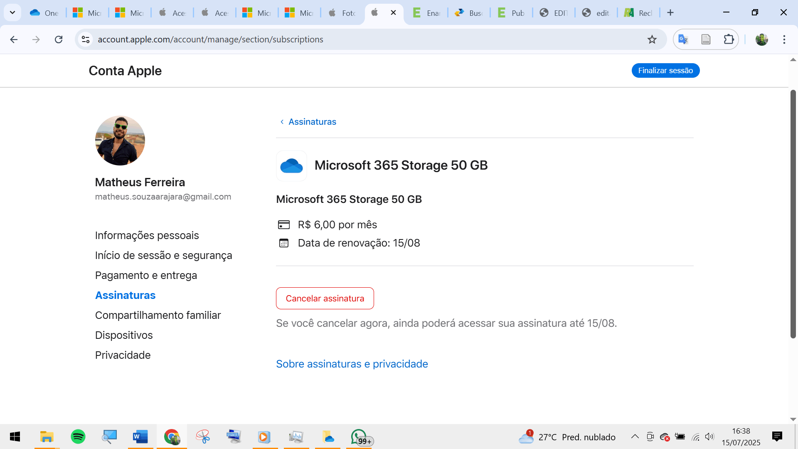This screenshot has width=798, height=449.
Task: Click the Cancelar assinatura button
Action: [325, 299]
